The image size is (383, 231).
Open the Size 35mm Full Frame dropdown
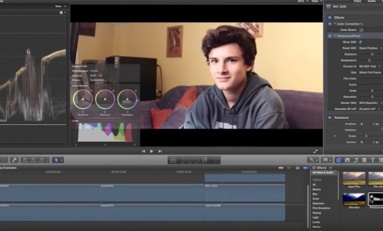370,73
